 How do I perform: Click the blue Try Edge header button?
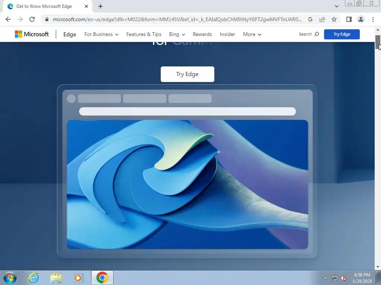tap(342, 34)
